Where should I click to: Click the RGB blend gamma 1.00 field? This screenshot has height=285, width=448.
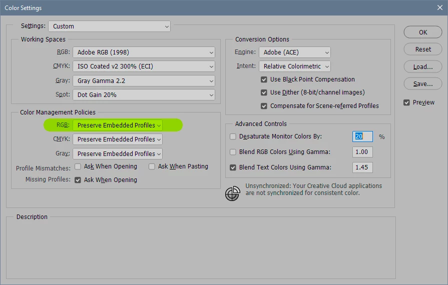[x=362, y=152]
